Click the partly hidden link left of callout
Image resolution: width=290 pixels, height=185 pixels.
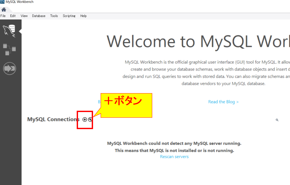tap(99, 102)
